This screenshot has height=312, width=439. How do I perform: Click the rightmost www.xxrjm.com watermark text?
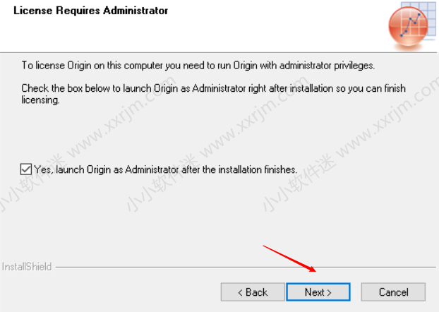pos(387,116)
